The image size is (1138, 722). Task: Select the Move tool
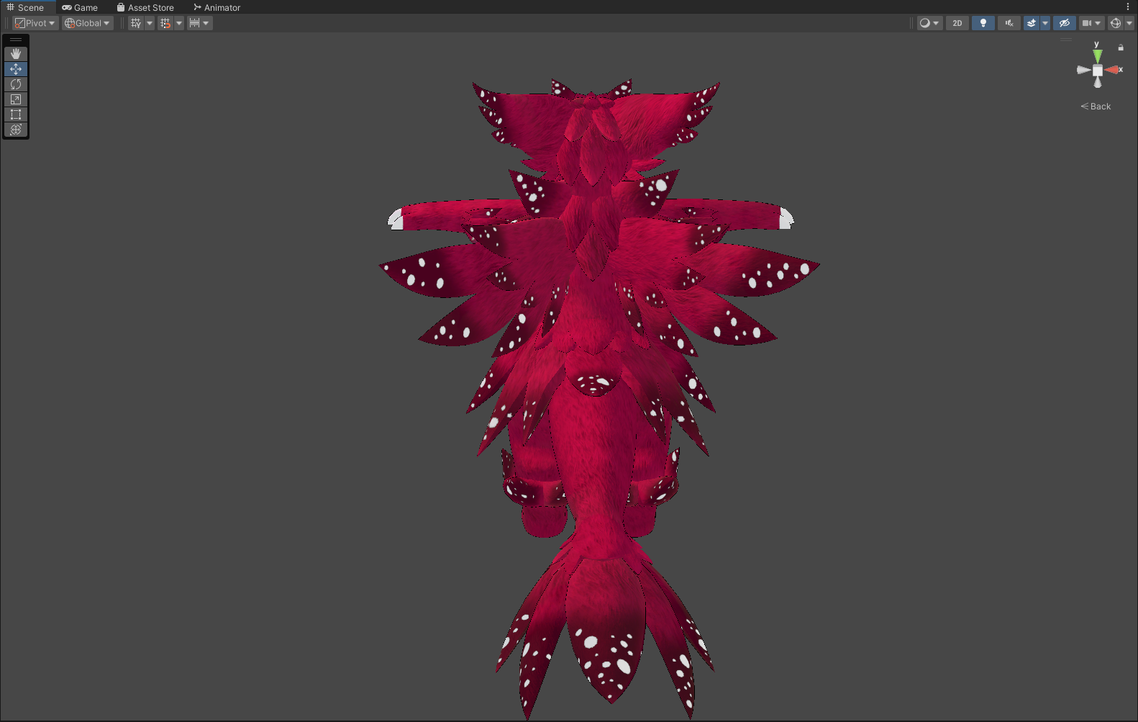pyautogui.click(x=16, y=69)
